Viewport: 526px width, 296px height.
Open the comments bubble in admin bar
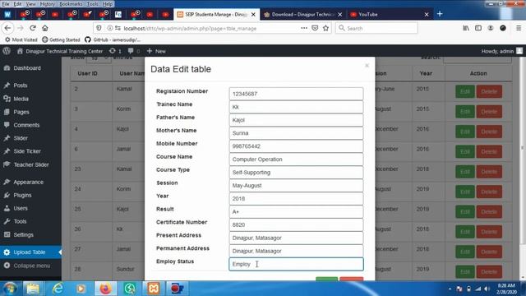pos(133,51)
